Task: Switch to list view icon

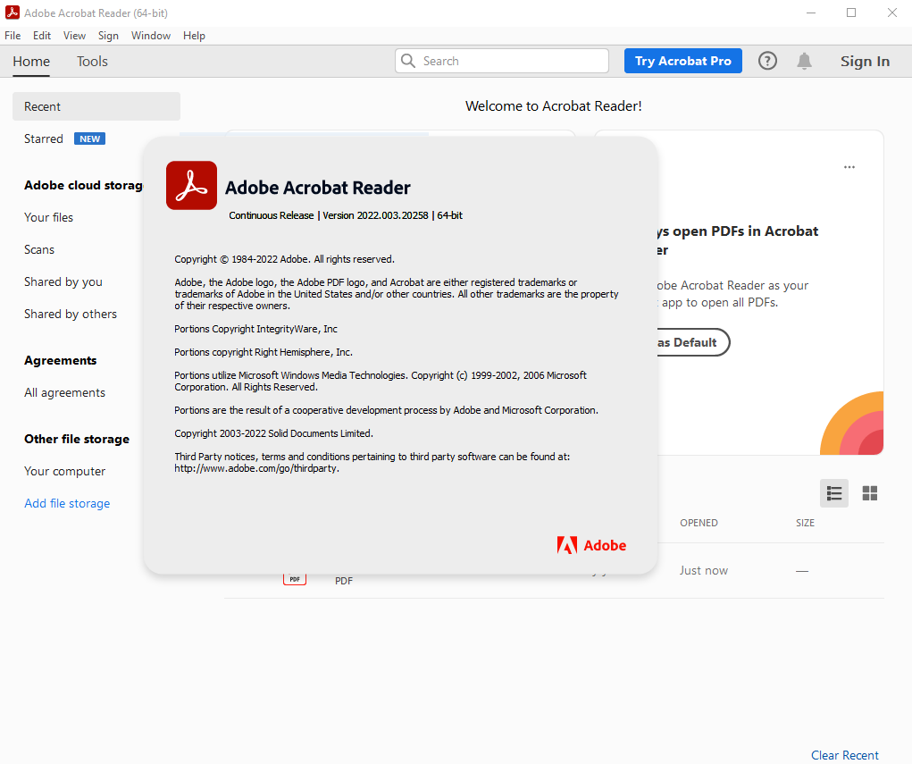Action: (834, 493)
